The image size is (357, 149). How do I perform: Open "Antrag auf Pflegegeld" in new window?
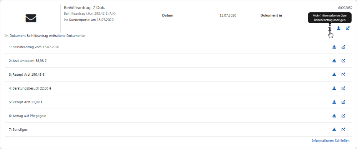pos(343,116)
